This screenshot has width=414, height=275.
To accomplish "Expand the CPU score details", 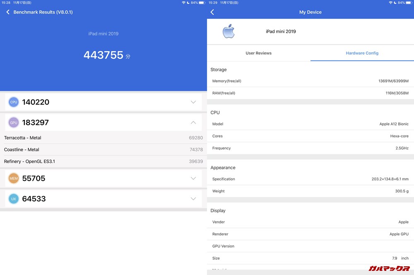I will click(193, 102).
